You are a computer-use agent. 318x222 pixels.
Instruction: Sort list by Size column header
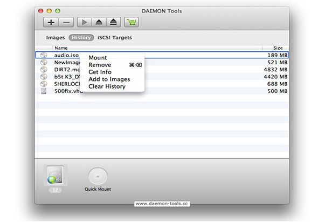(x=278, y=48)
